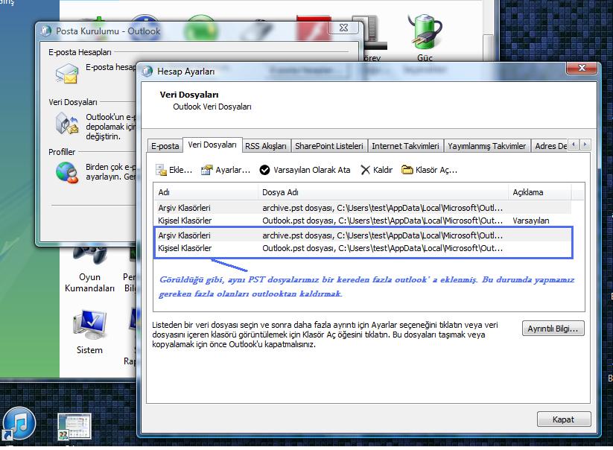Click the Dosya Adı column header

(383, 192)
